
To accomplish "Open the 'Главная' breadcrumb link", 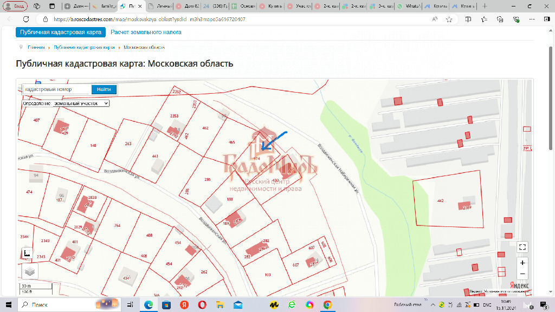I will (x=36, y=48).
